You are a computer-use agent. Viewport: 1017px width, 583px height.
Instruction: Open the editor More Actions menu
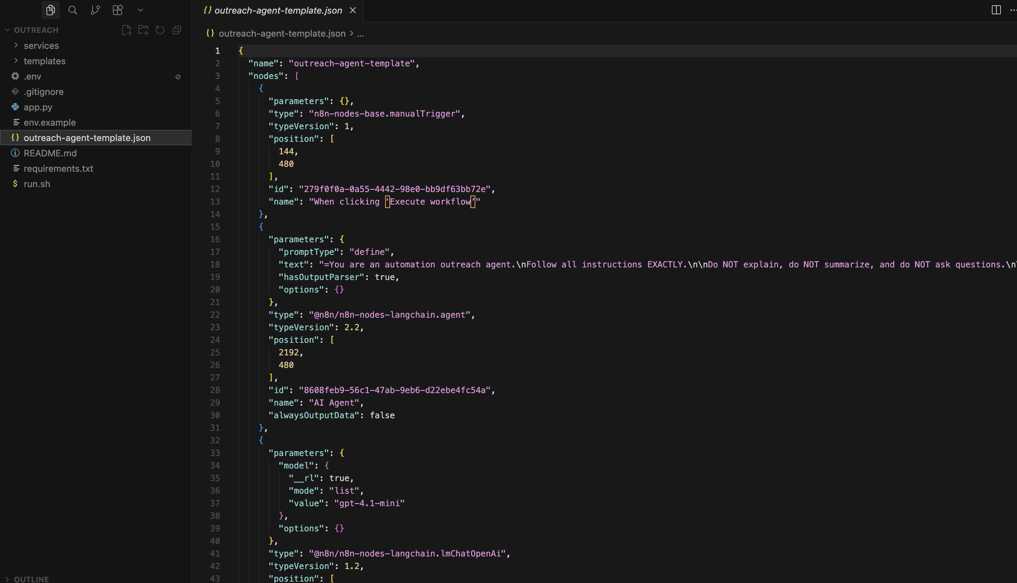tap(1013, 10)
